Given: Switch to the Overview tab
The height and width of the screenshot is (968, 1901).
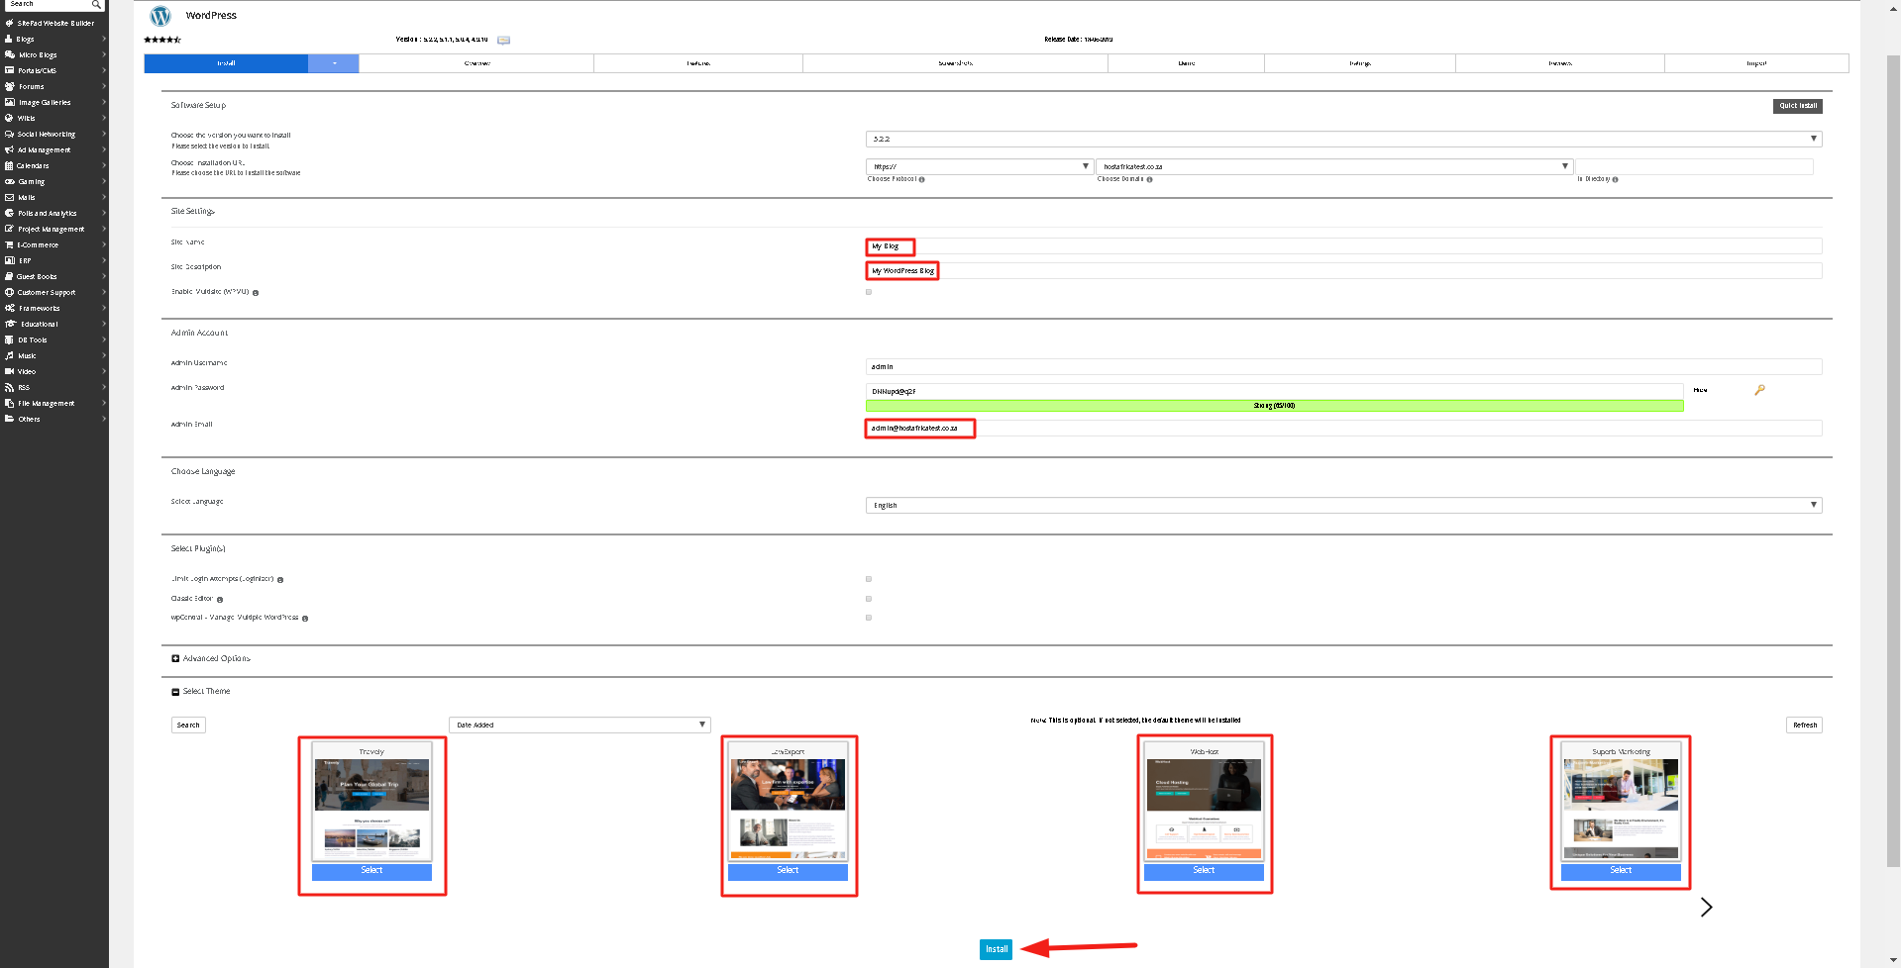Looking at the screenshot, I should click(x=476, y=63).
